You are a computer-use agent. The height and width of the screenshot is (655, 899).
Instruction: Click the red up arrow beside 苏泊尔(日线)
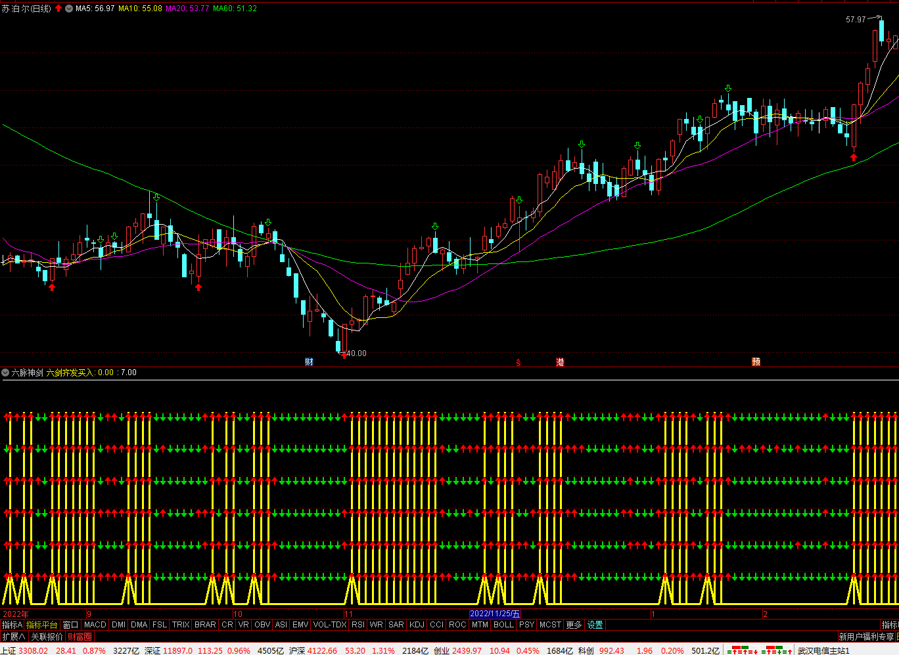click(x=58, y=9)
